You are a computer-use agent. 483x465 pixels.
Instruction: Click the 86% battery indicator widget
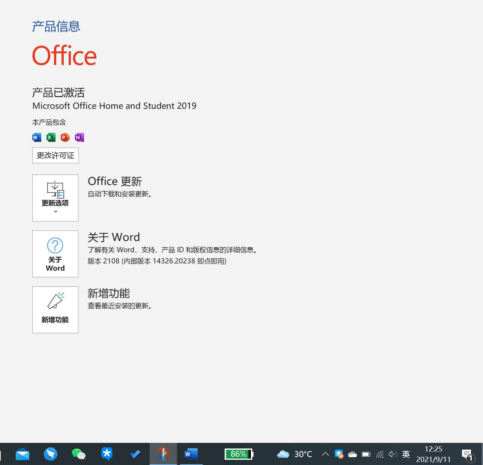pos(239,454)
